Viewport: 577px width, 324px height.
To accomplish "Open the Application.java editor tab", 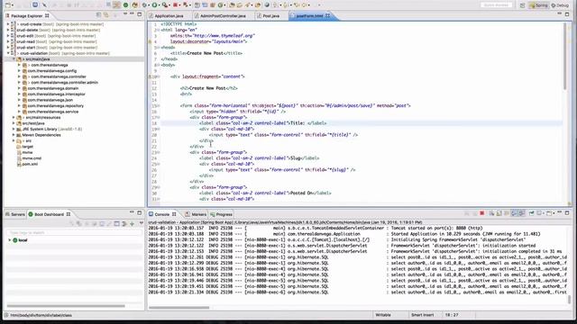I will (169, 16).
